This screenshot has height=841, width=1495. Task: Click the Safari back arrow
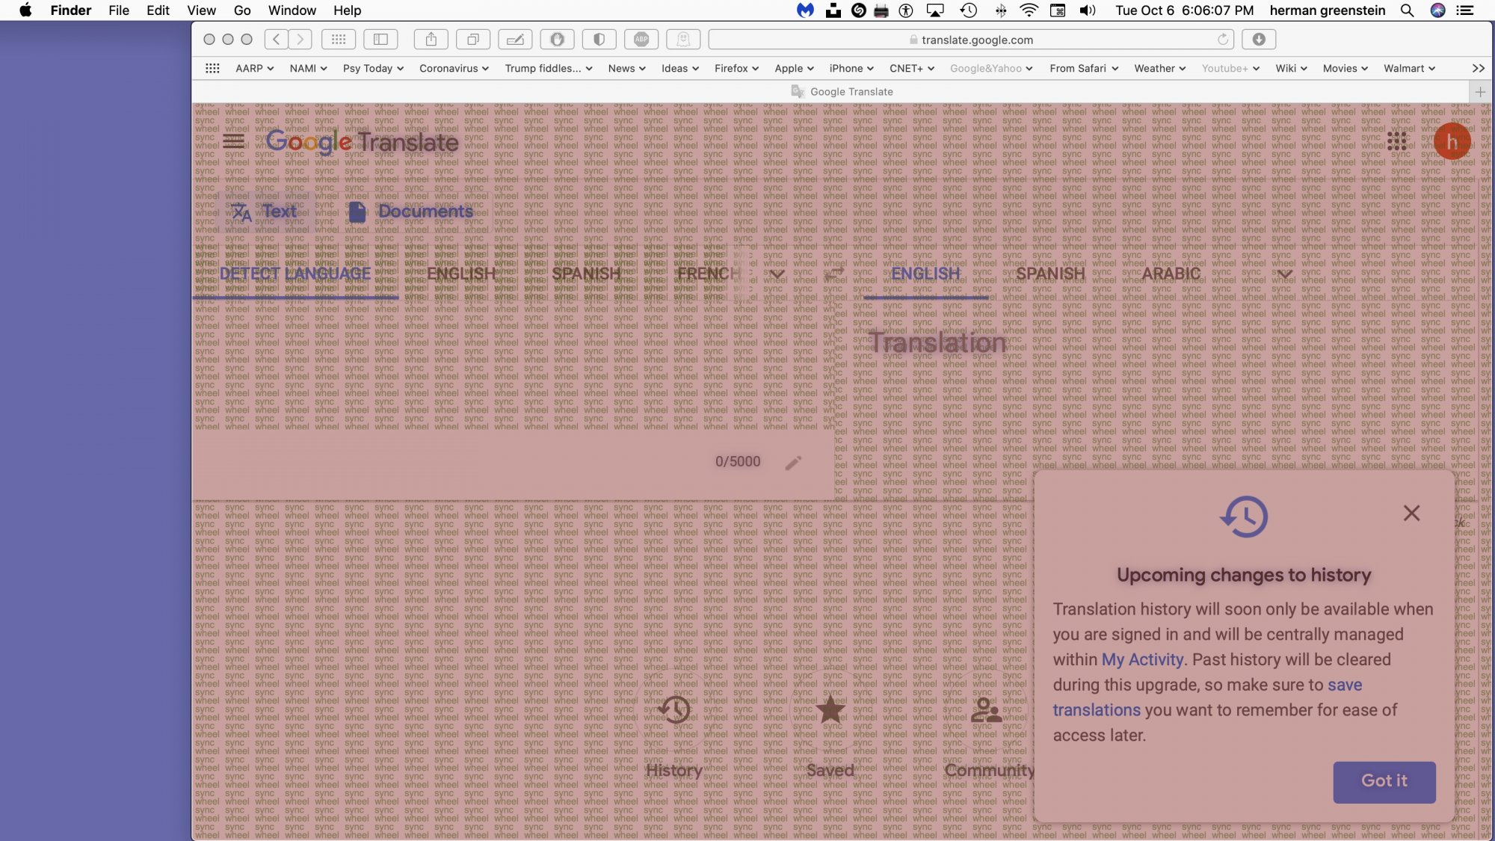click(x=276, y=39)
